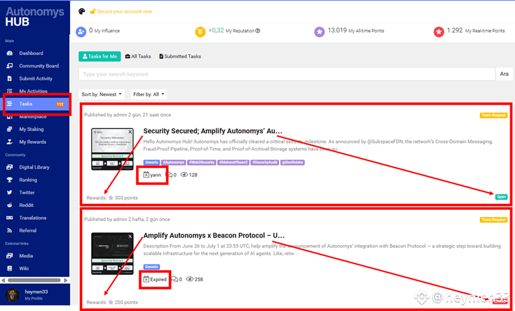Click the Community Board icon
The height and width of the screenshot is (311, 515).
[9, 66]
